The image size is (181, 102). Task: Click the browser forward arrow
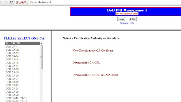pyautogui.click(x=6, y=2)
